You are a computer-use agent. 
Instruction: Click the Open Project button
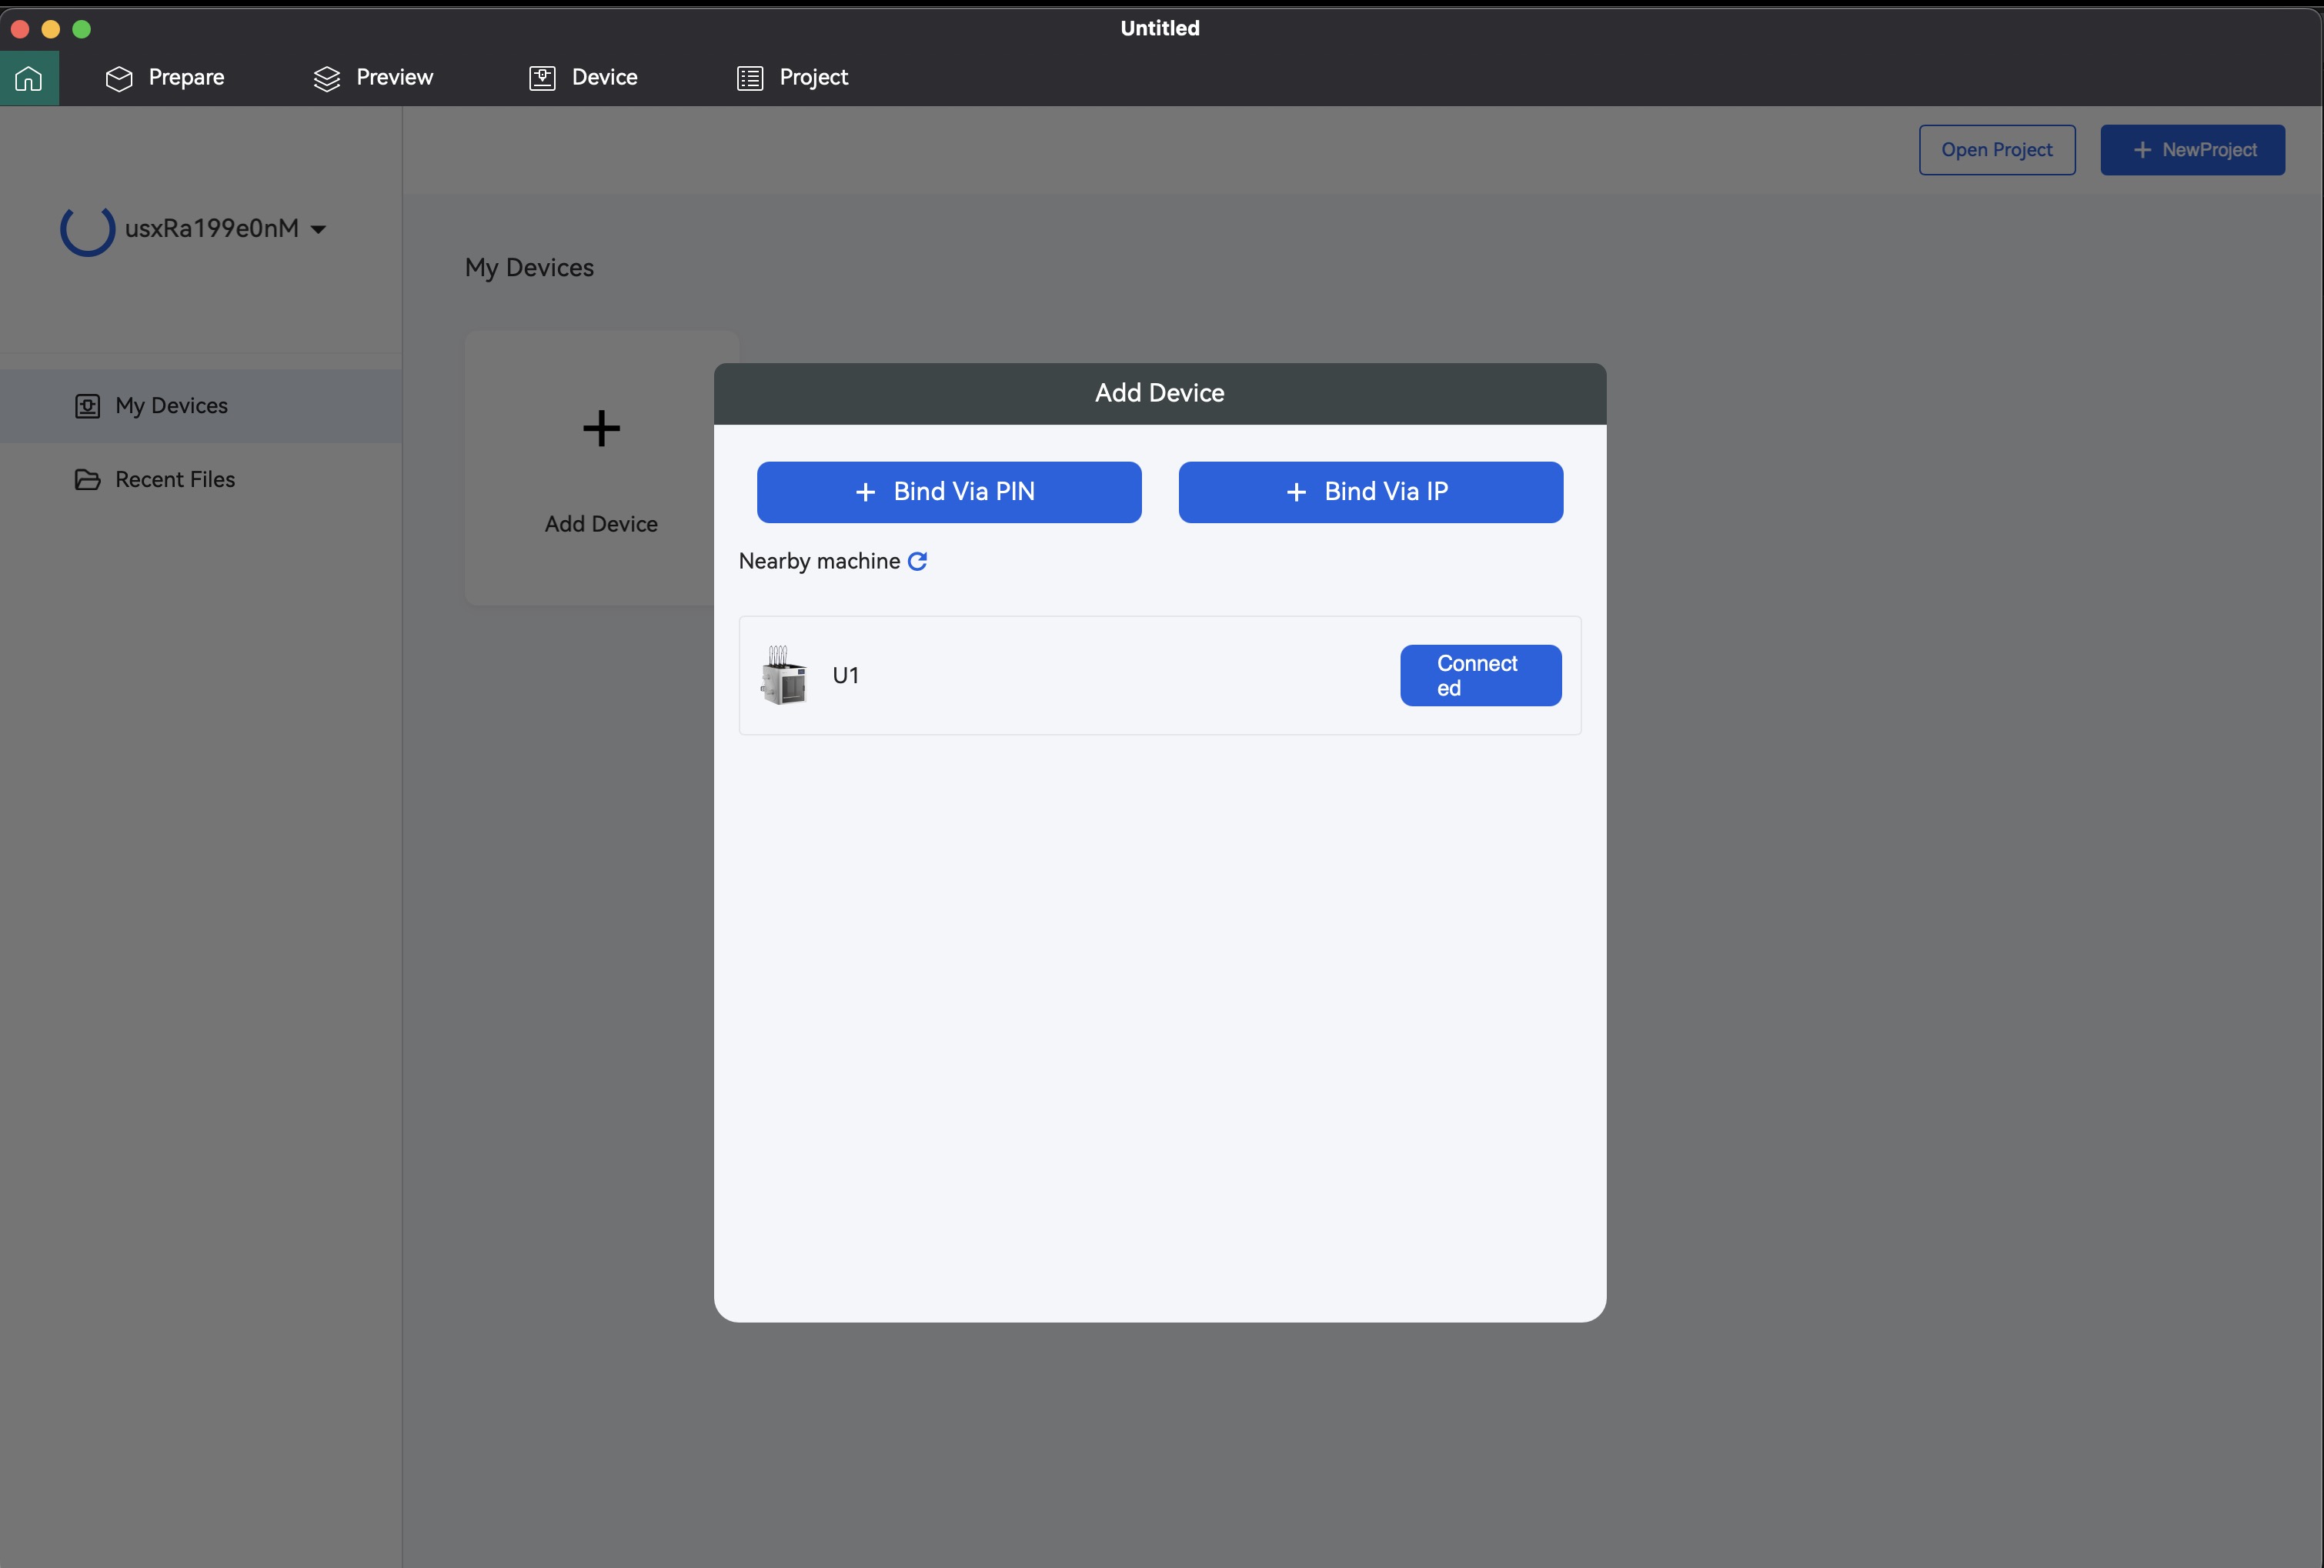click(1997, 150)
